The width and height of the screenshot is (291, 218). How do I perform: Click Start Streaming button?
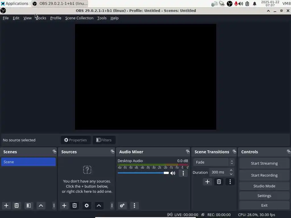tap(264, 163)
